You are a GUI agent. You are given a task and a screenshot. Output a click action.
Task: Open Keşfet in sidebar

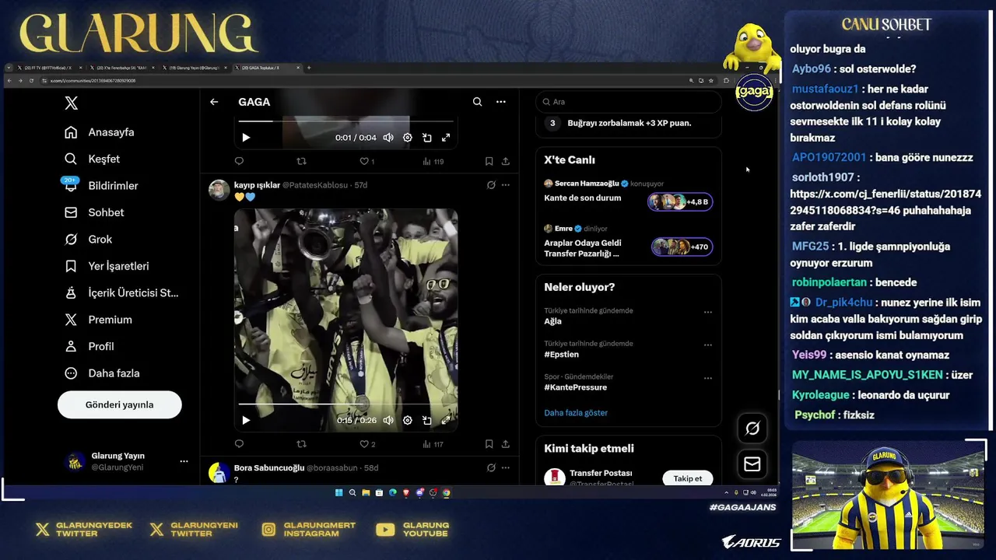coord(93,159)
